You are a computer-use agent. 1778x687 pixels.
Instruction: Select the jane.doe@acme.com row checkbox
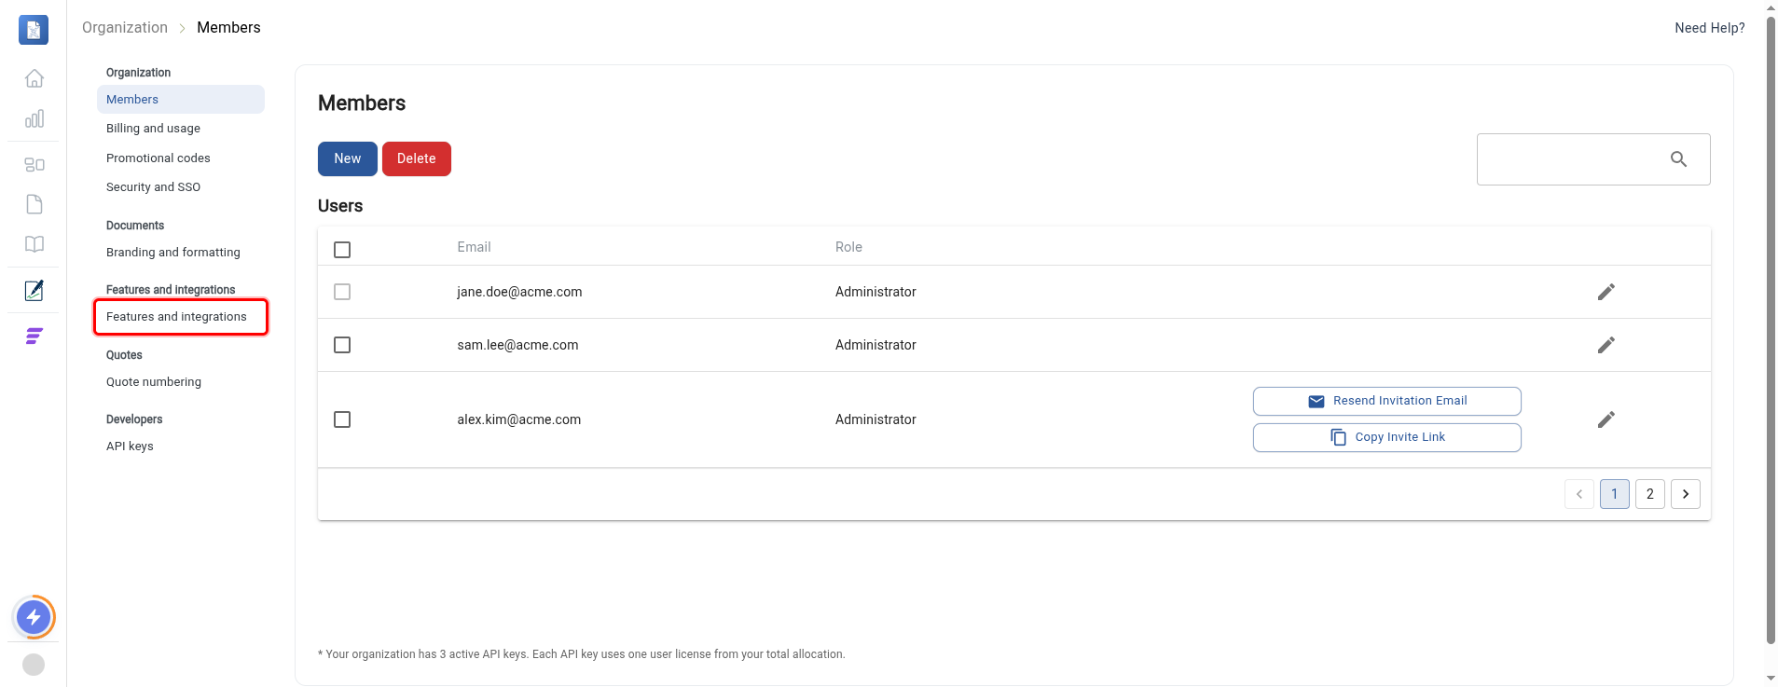[x=342, y=292]
